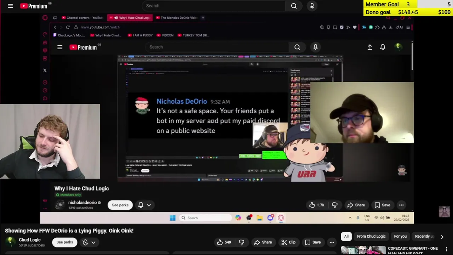
Task: Open inner YouTube hamburger guide menu
Action: 60,47
